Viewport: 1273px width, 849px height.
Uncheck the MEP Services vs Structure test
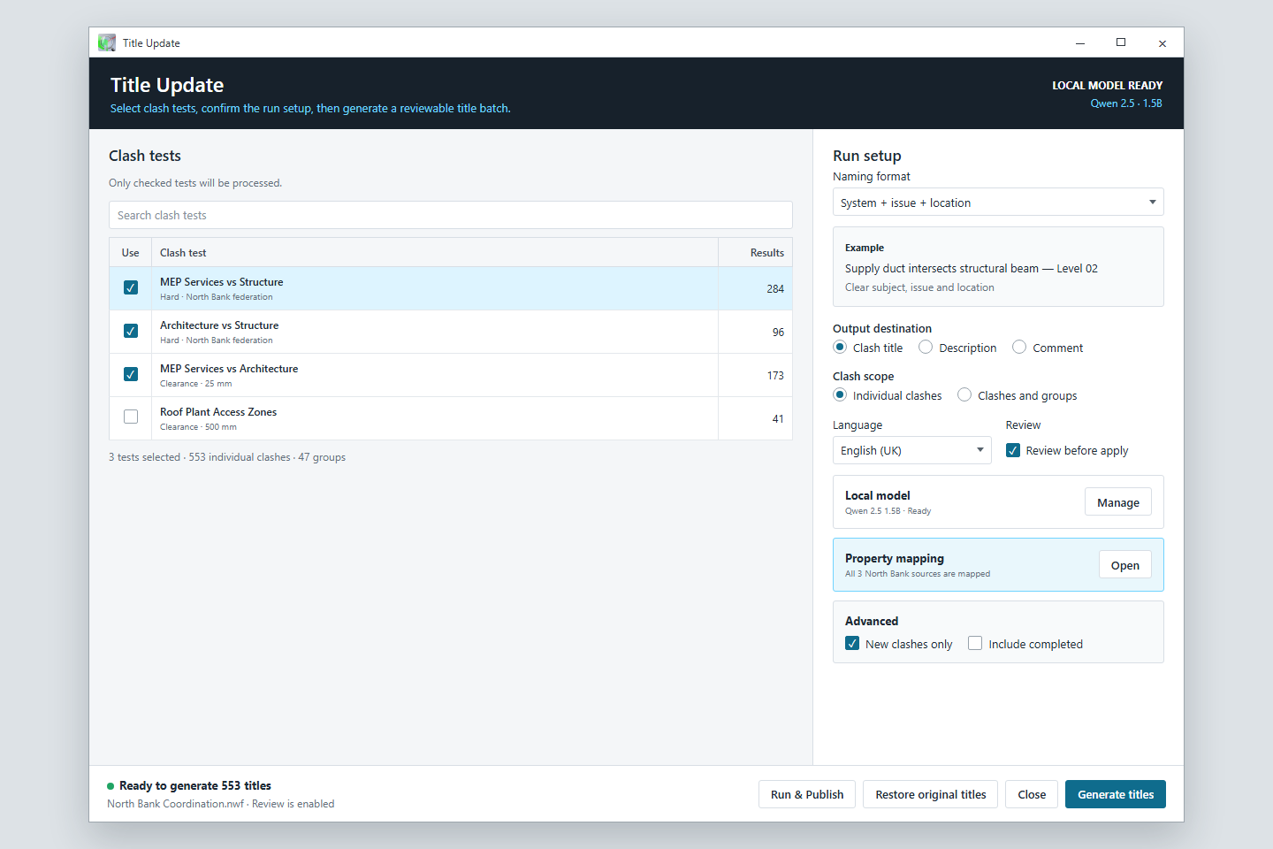131,287
